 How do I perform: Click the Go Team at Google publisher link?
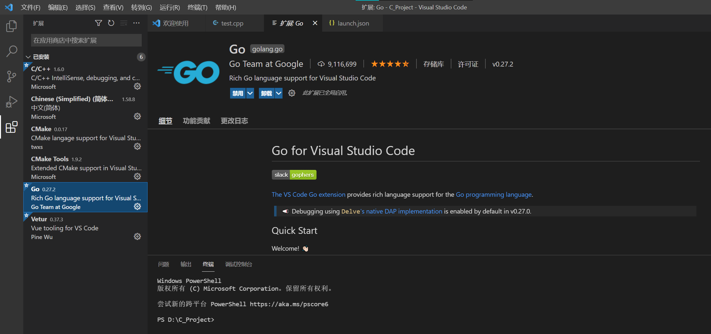click(266, 64)
